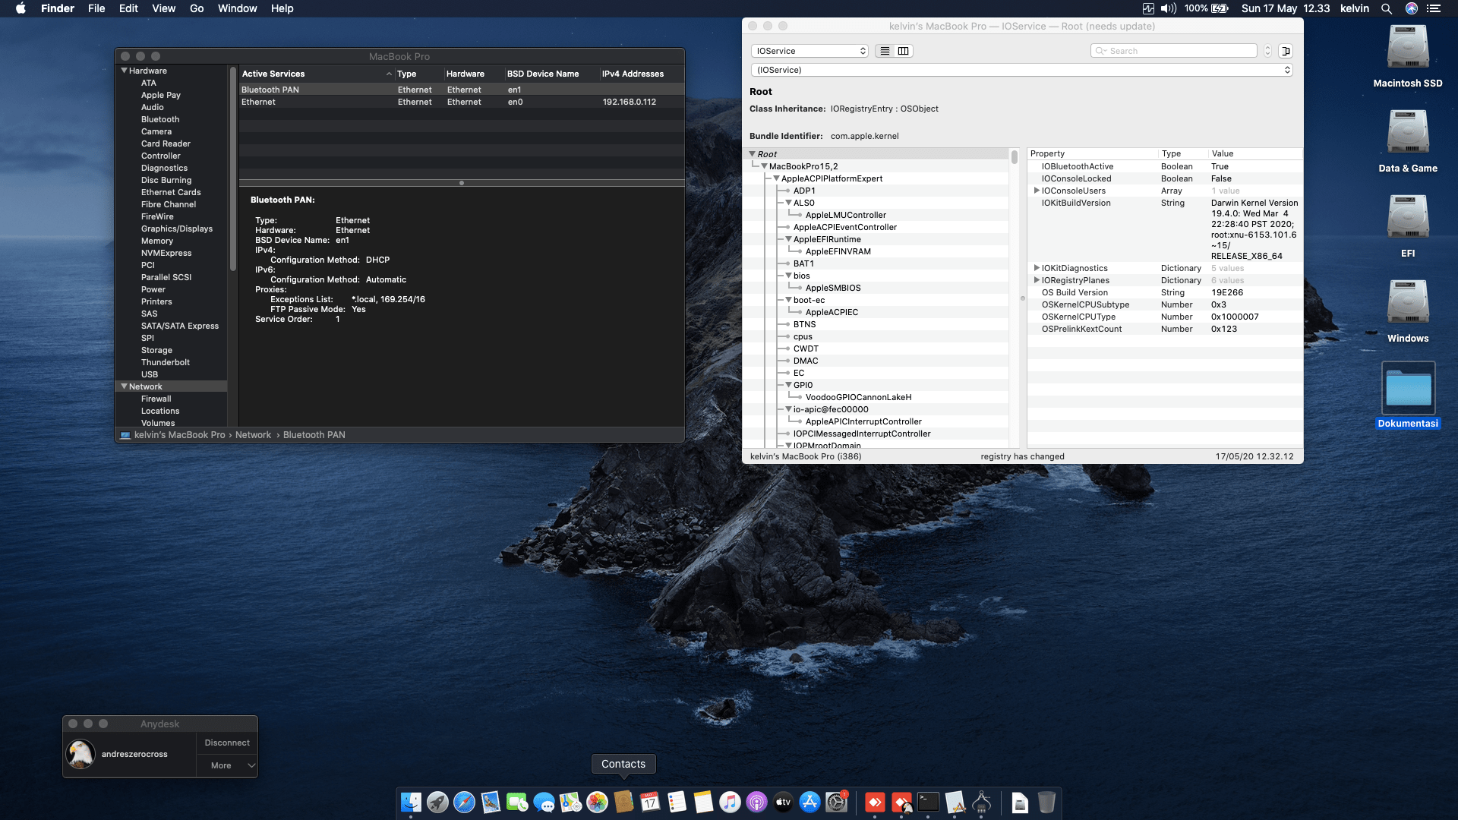Viewport: 1458px width, 820px height.
Task: Open the Window menu
Action: click(x=237, y=8)
